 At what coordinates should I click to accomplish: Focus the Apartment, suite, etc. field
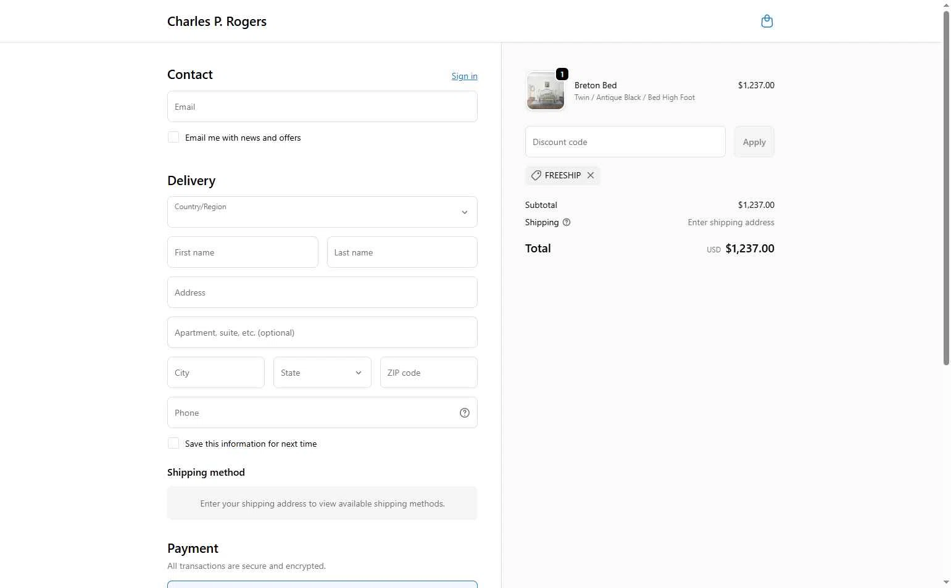(x=322, y=333)
